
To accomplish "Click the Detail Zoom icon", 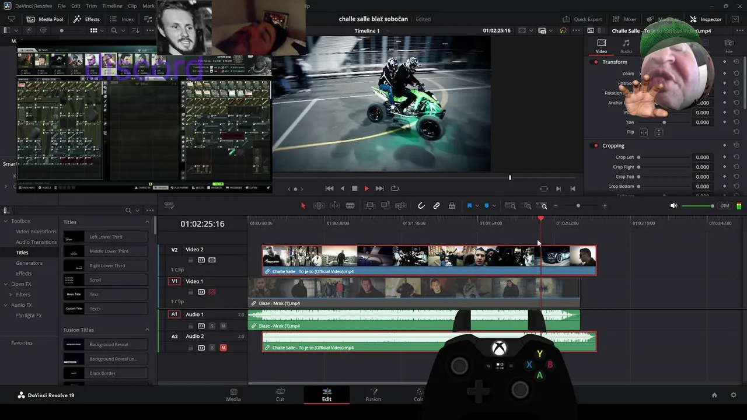I will (527, 206).
